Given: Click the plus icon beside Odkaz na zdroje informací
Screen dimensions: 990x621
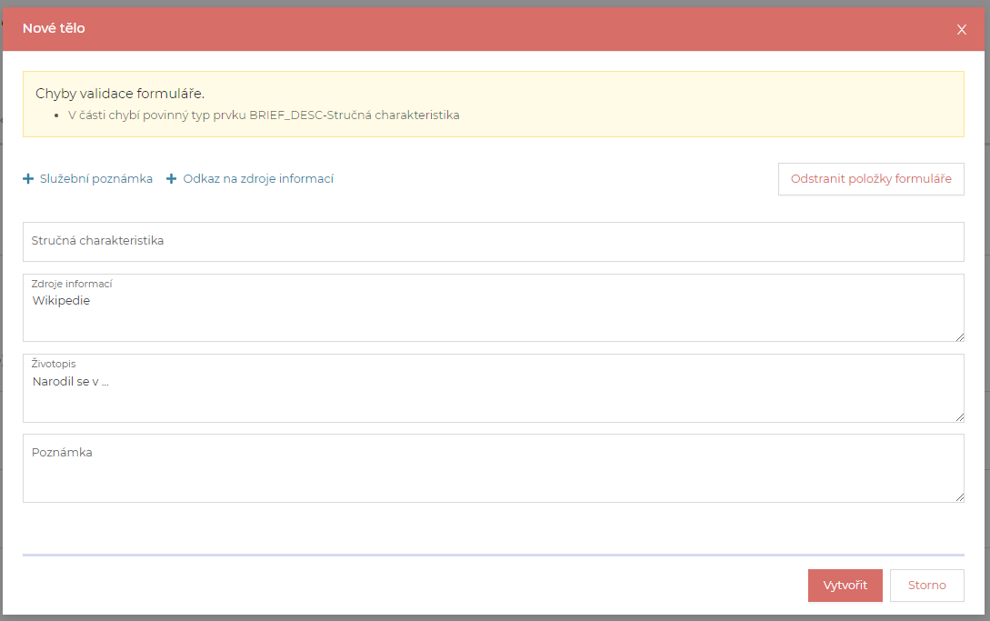Looking at the screenshot, I should [171, 179].
